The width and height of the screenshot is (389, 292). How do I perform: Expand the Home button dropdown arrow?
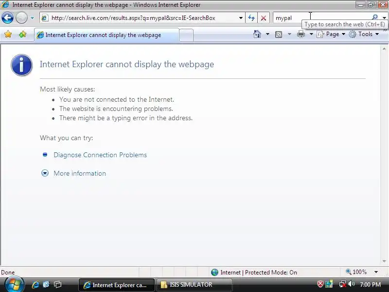point(267,34)
